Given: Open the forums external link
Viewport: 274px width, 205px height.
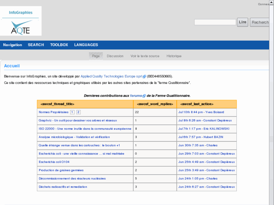Looking at the screenshot, I should tap(136, 96).
